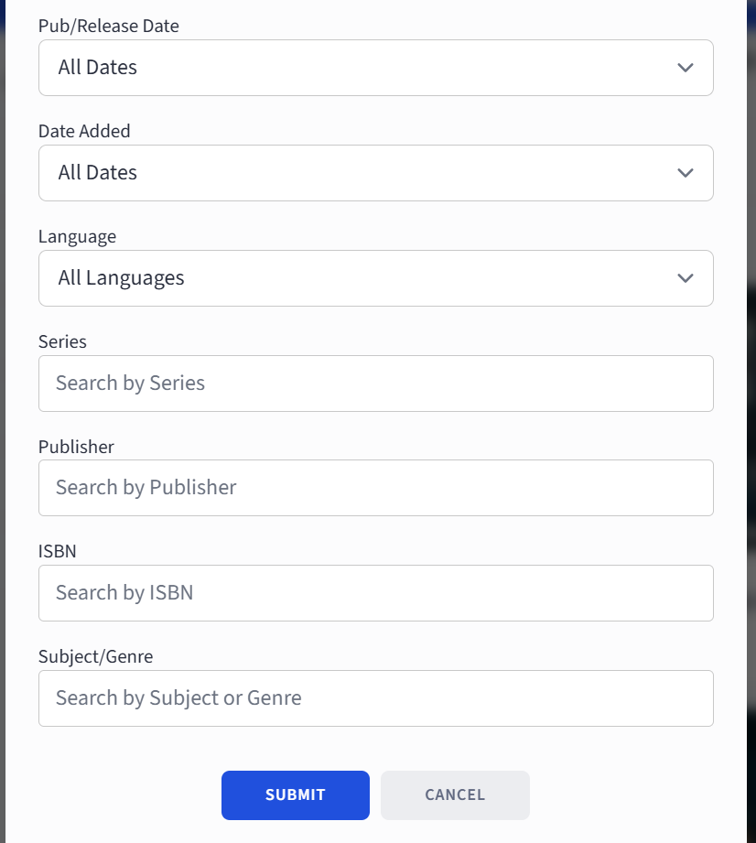Click the Date Added label
The width and height of the screenshot is (756, 843).
click(x=84, y=131)
